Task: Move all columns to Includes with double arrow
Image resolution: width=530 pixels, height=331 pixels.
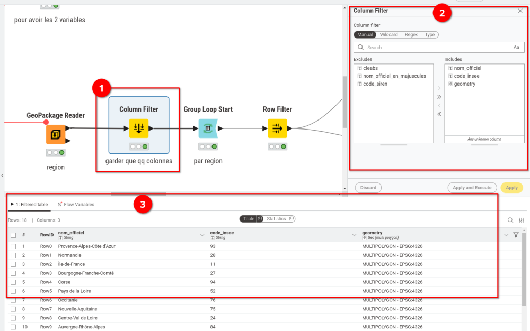Action: 439,97
